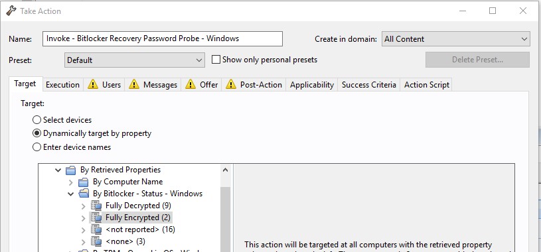Click the Fully Encrypted computer group icon
Viewport: 541px width, 252px height.
tap(96, 218)
